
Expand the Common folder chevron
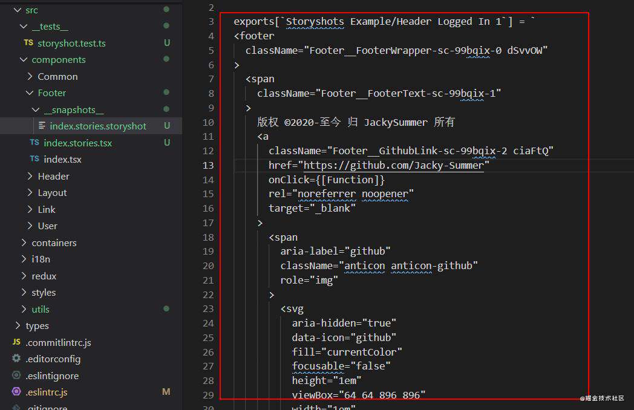(30, 76)
